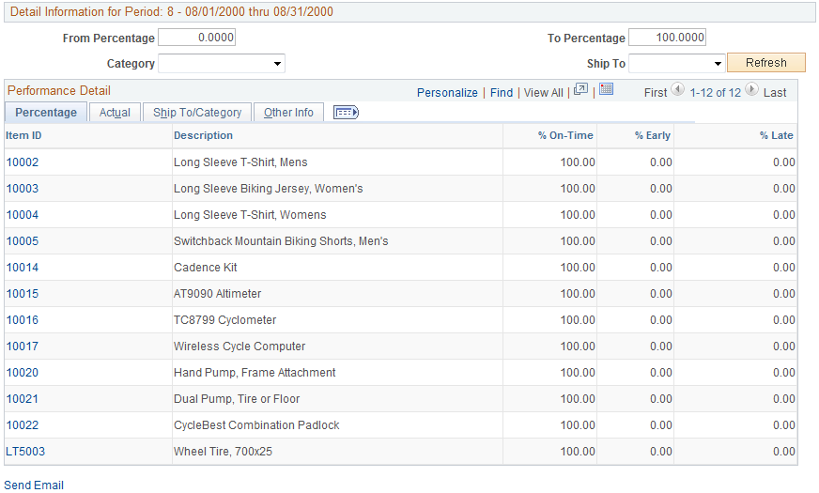
Task: Select 'Hand Pump, Frame Attachment' description
Action: (255, 373)
